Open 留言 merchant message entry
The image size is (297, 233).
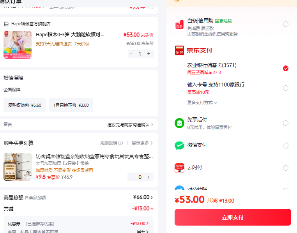pyautogui.click(x=79, y=125)
